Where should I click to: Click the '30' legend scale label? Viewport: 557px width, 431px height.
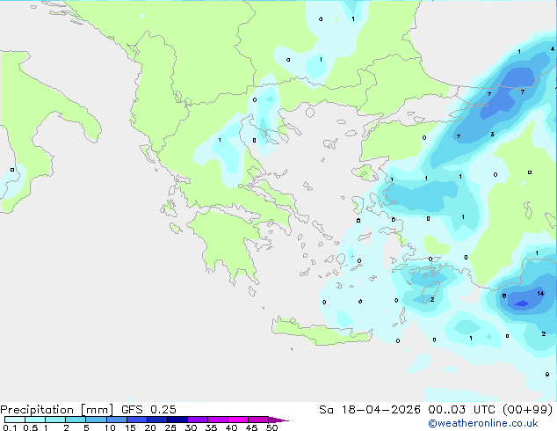(191, 427)
